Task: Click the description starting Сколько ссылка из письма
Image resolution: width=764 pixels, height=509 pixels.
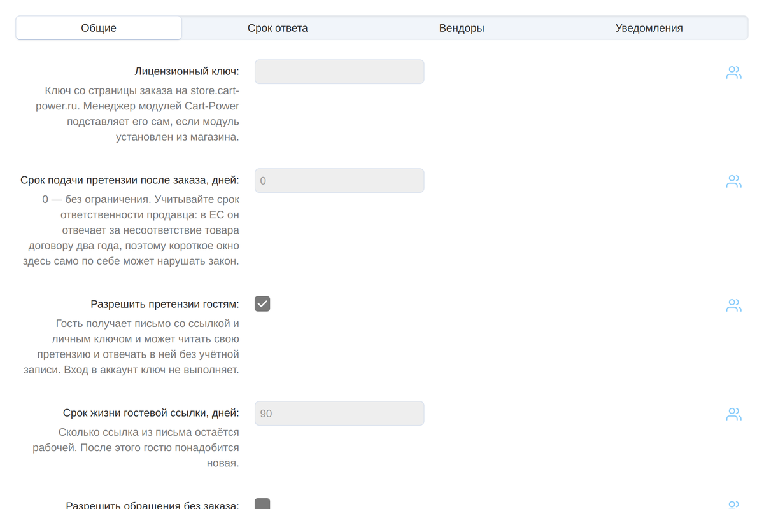Action: coord(136,448)
